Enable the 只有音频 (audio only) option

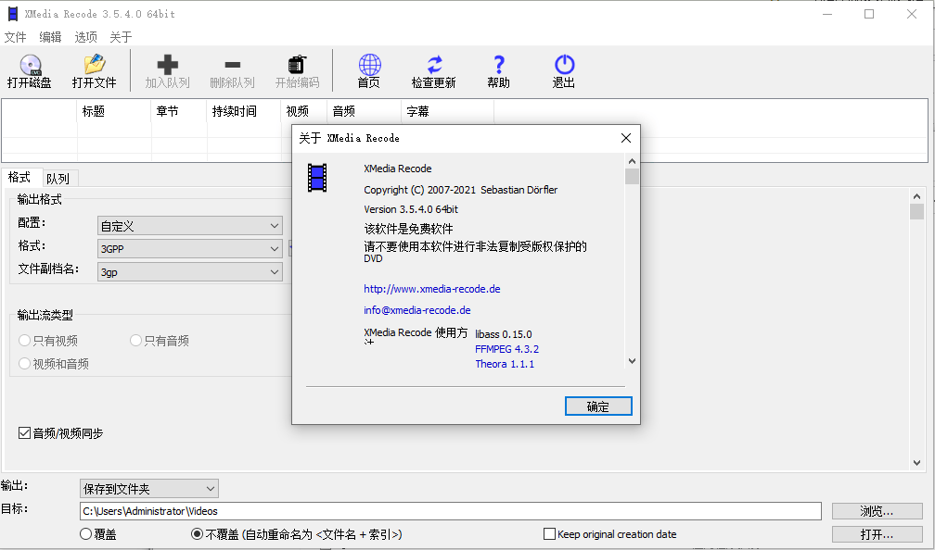[x=135, y=340]
